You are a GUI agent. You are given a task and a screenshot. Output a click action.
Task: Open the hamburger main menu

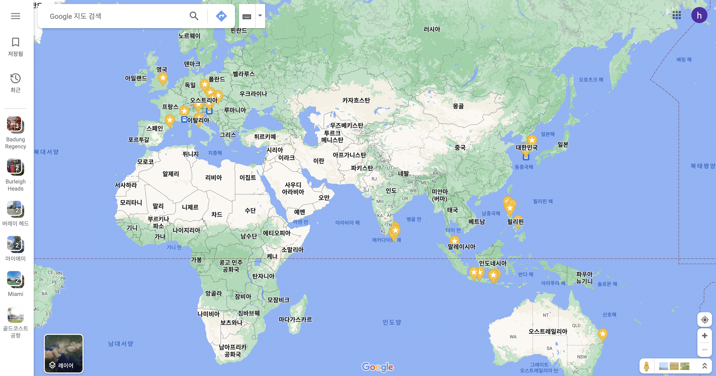pos(16,16)
